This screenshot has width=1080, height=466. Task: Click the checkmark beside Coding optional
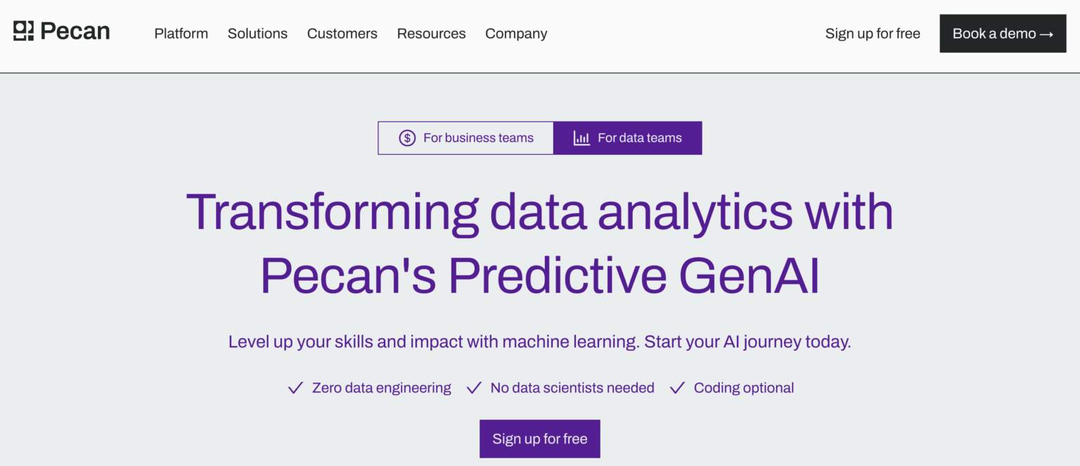coord(677,387)
